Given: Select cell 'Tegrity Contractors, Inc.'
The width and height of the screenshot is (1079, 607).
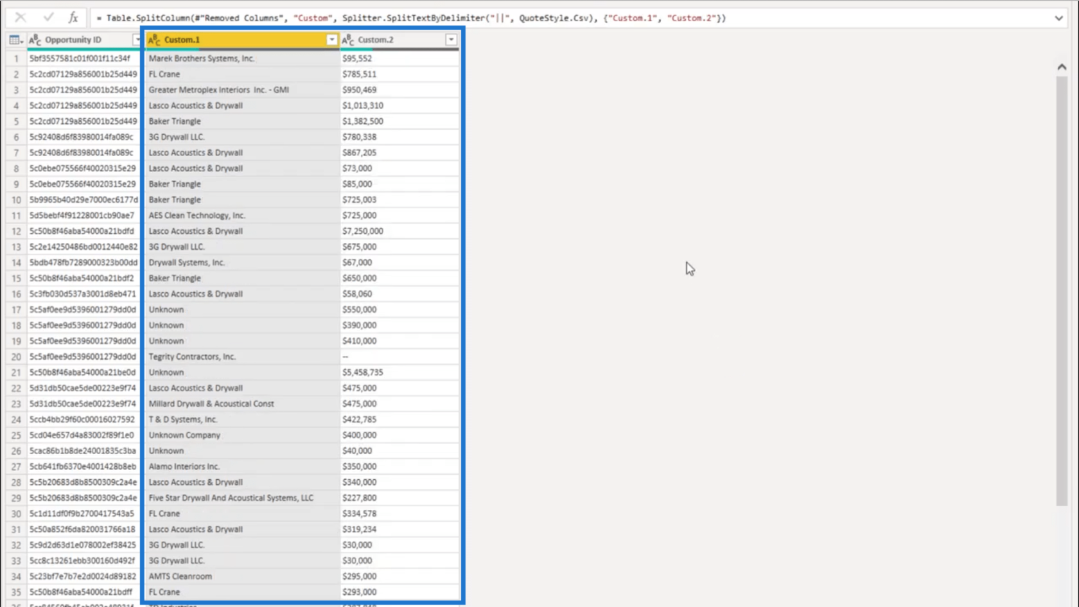Looking at the screenshot, I should pos(242,356).
